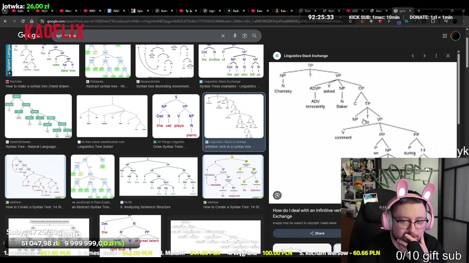Click 'GeeksforGeeks' source label
Image resolution: width=469 pixels, height=263 pixels.
(21, 142)
